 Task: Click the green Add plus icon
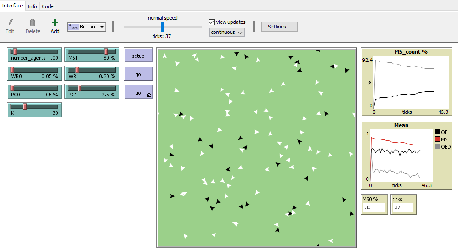pyautogui.click(x=55, y=22)
